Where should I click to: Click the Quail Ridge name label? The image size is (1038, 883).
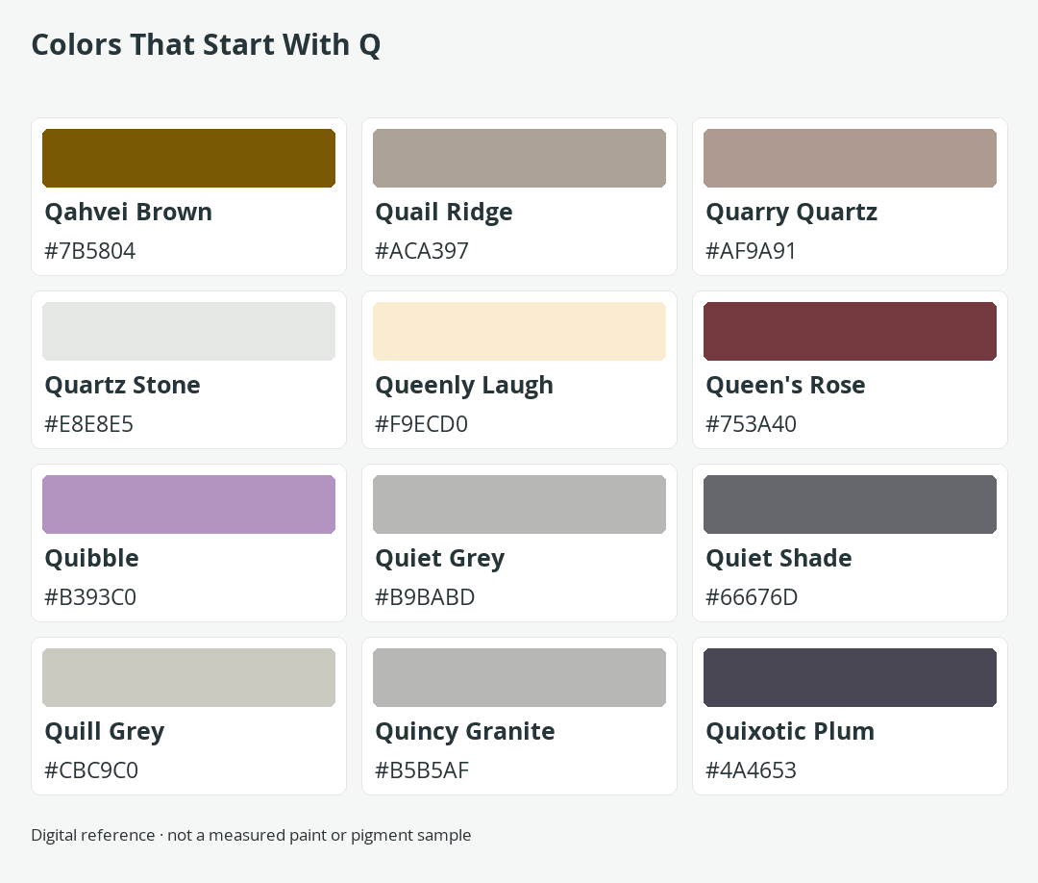pyautogui.click(x=444, y=213)
